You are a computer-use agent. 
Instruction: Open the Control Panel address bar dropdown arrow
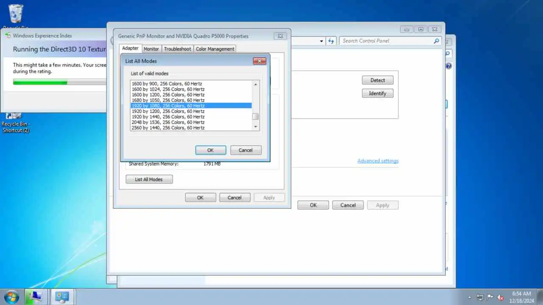[x=321, y=41]
